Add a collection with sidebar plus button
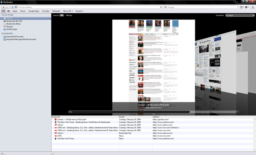Screen dimensions: 256x155 pos(2,153)
